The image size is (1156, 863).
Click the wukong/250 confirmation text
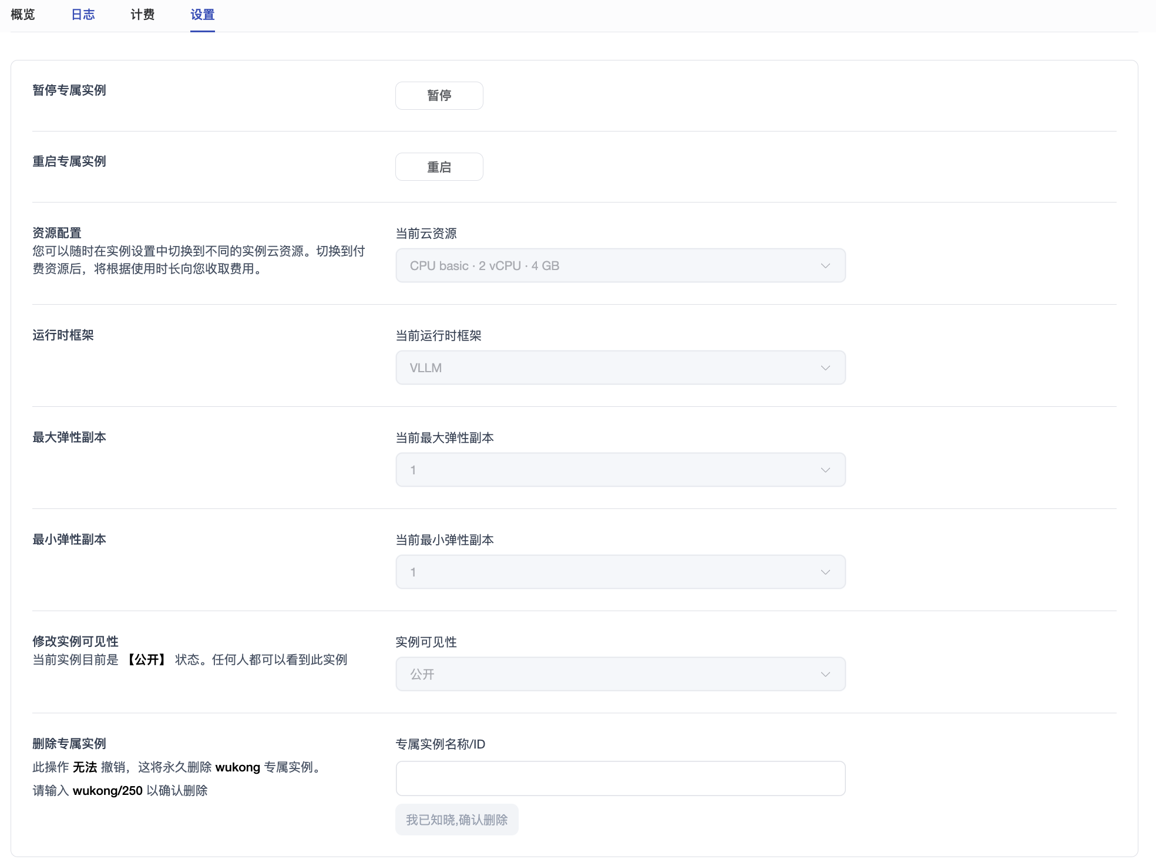pyautogui.click(x=107, y=791)
